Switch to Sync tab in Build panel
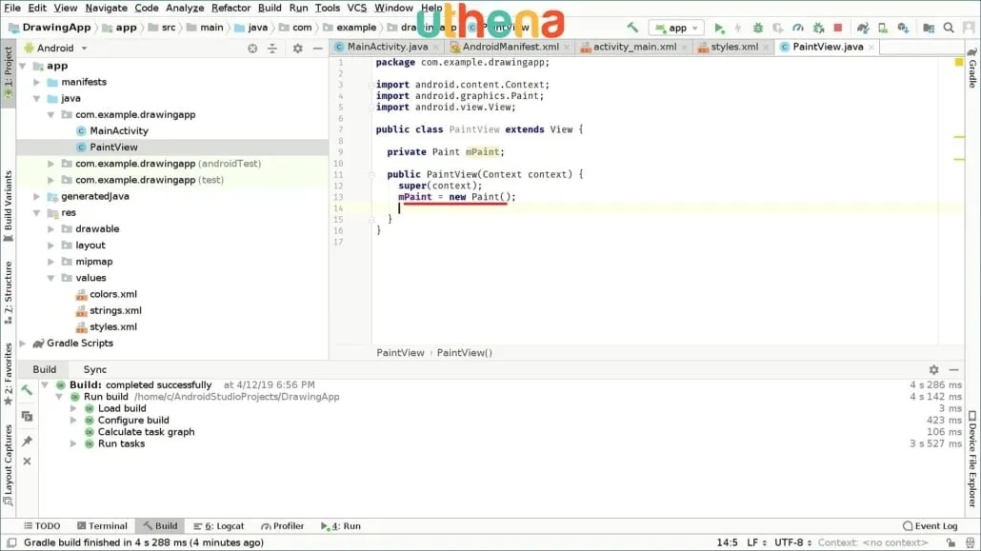 tap(95, 369)
